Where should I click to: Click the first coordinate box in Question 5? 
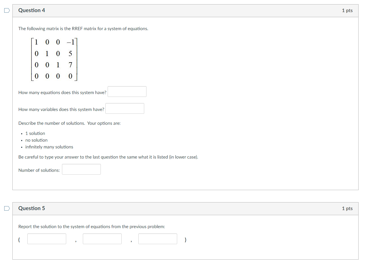tap(46, 239)
